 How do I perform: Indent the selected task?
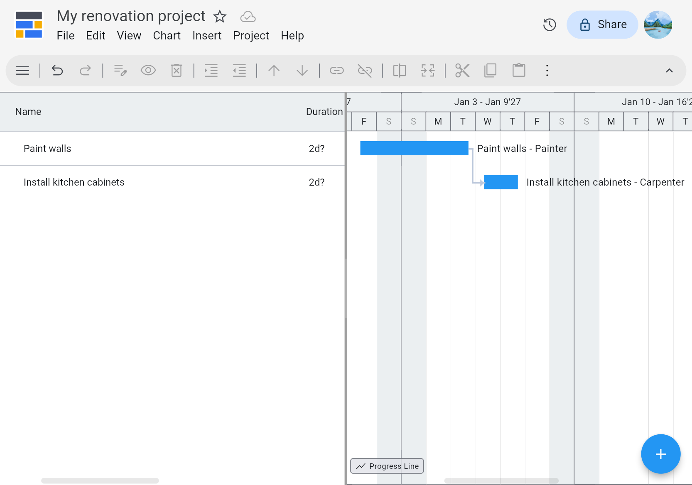pos(211,71)
